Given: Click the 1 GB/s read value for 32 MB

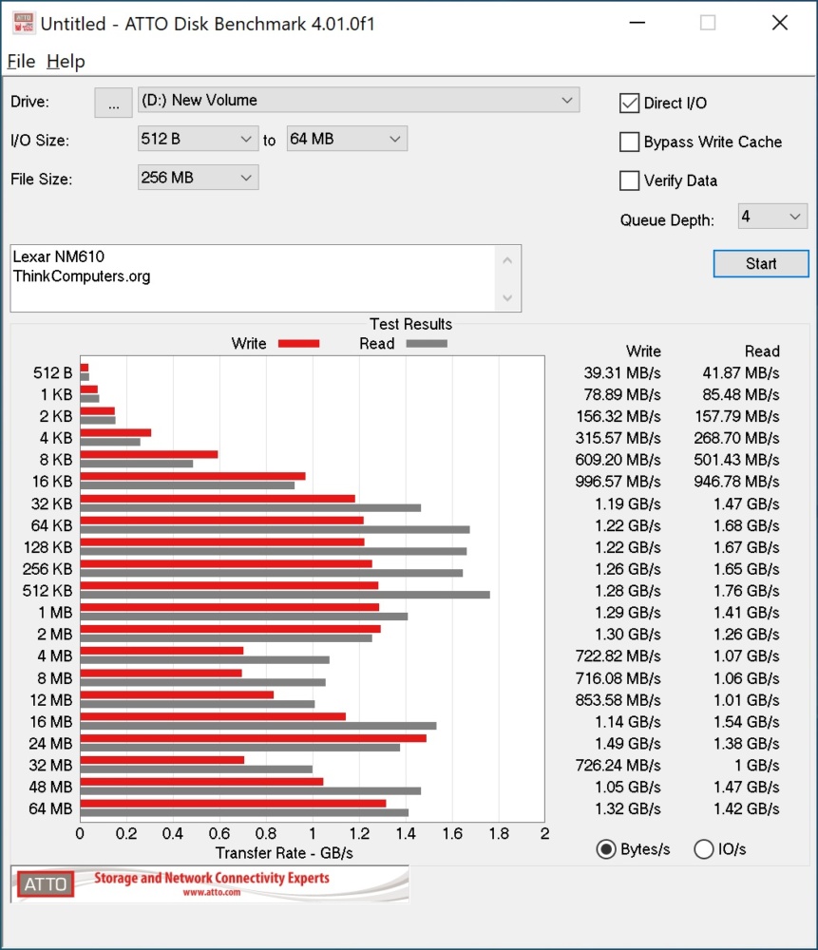Looking at the screenshot, I should point(757,765).
